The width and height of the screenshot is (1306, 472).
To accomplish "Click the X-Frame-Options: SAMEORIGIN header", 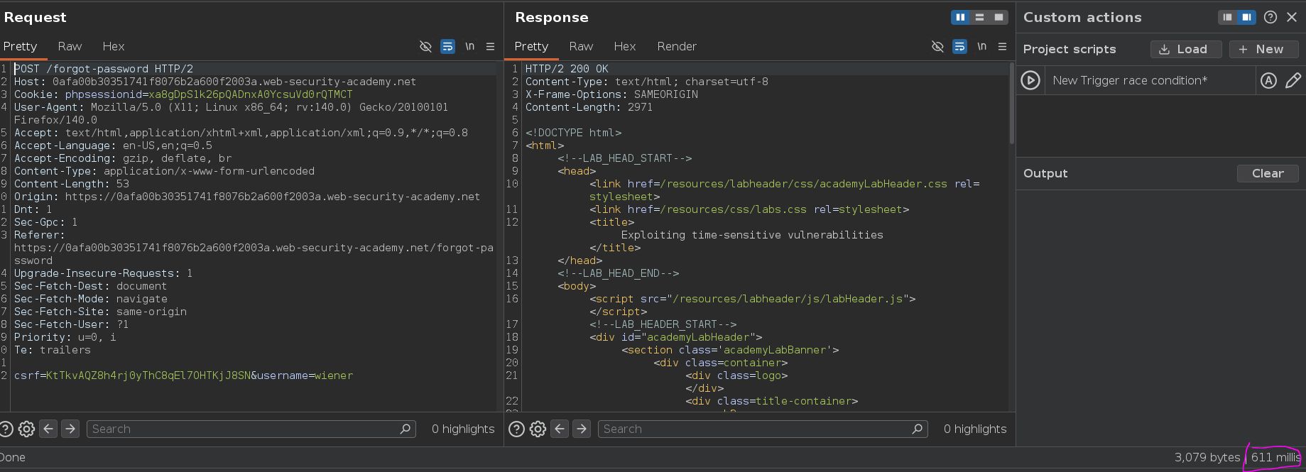I will [611, 94].
